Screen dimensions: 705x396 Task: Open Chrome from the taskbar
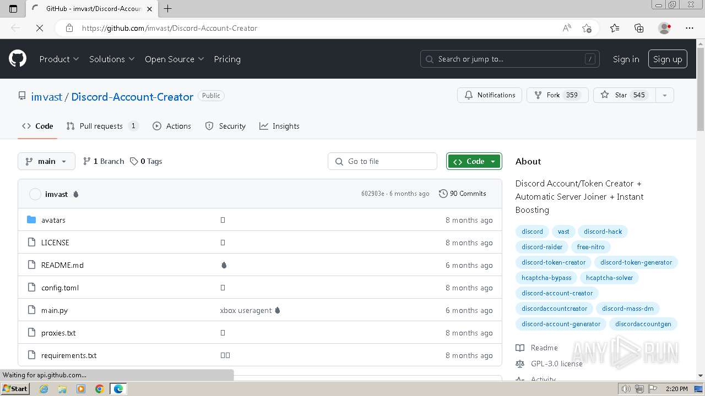(x=99, y=389)
